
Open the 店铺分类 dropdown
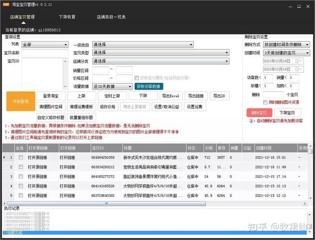point(161,61)
